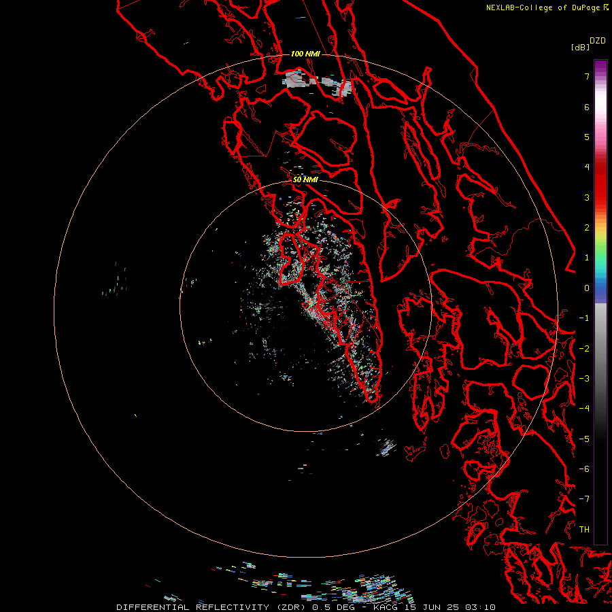Click the 1 value on the color scale
The height and width of the screenshot is (612, 612).
587,258
